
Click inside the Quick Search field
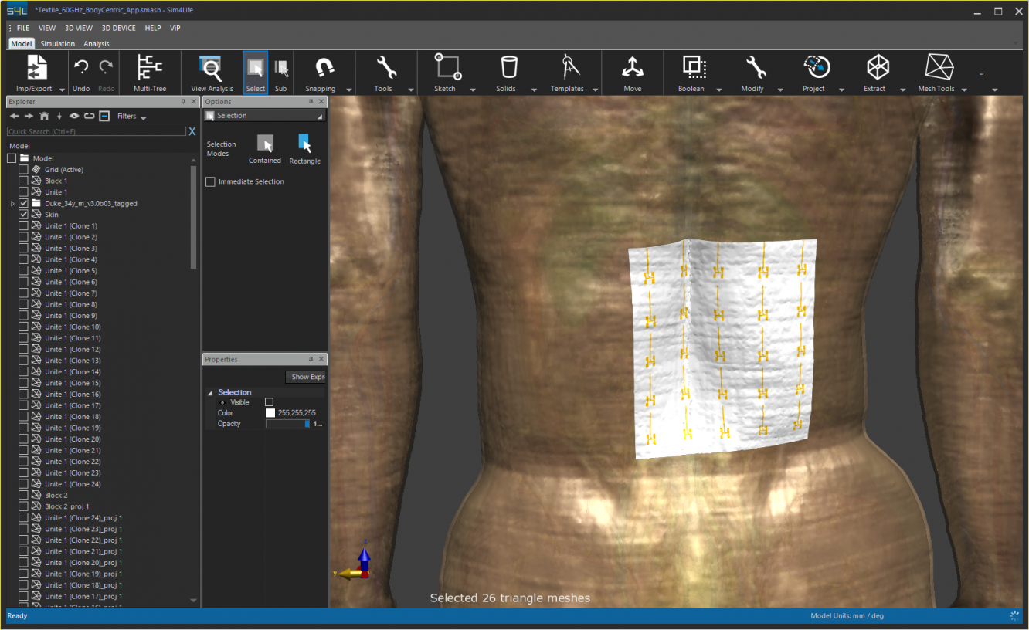(x=93, y=131)
